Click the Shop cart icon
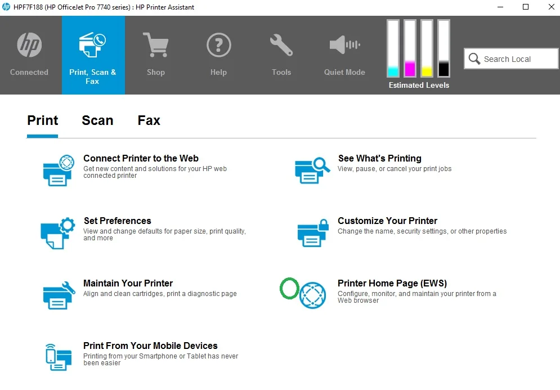560x390 pixels. pyautogui.click(x=155, y=44)
